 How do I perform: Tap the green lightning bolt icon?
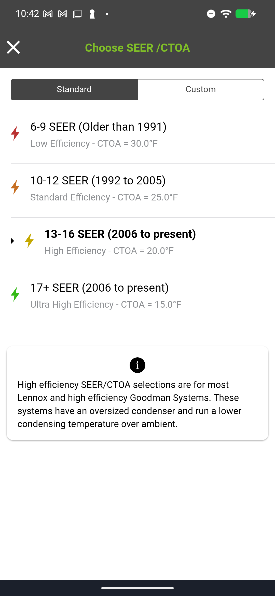(x=15, y=294)
